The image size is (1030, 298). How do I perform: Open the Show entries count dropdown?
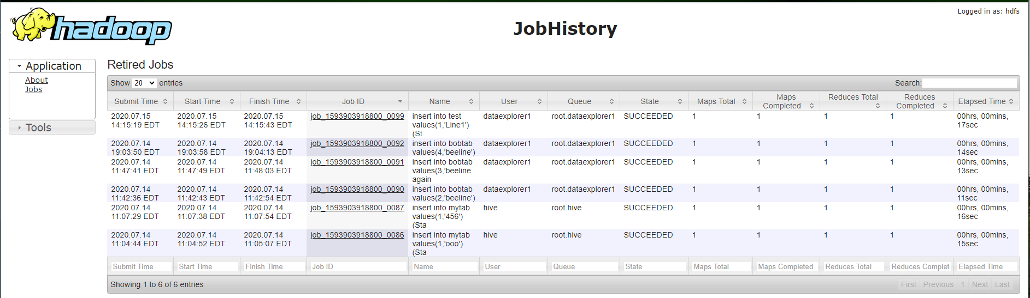pyautogui.click(x=145, y=83)
